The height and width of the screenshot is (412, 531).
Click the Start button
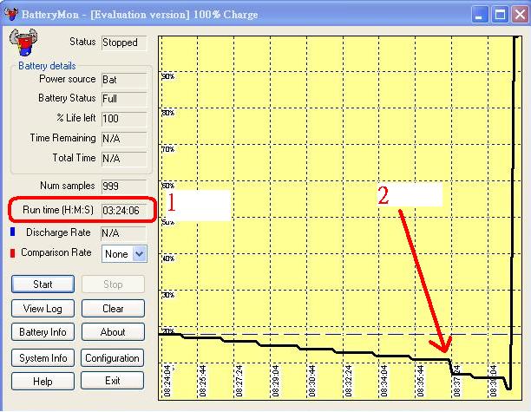point(43,284)
